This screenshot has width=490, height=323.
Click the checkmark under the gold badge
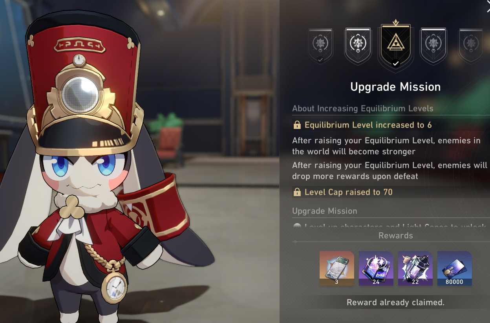point(396,63)
